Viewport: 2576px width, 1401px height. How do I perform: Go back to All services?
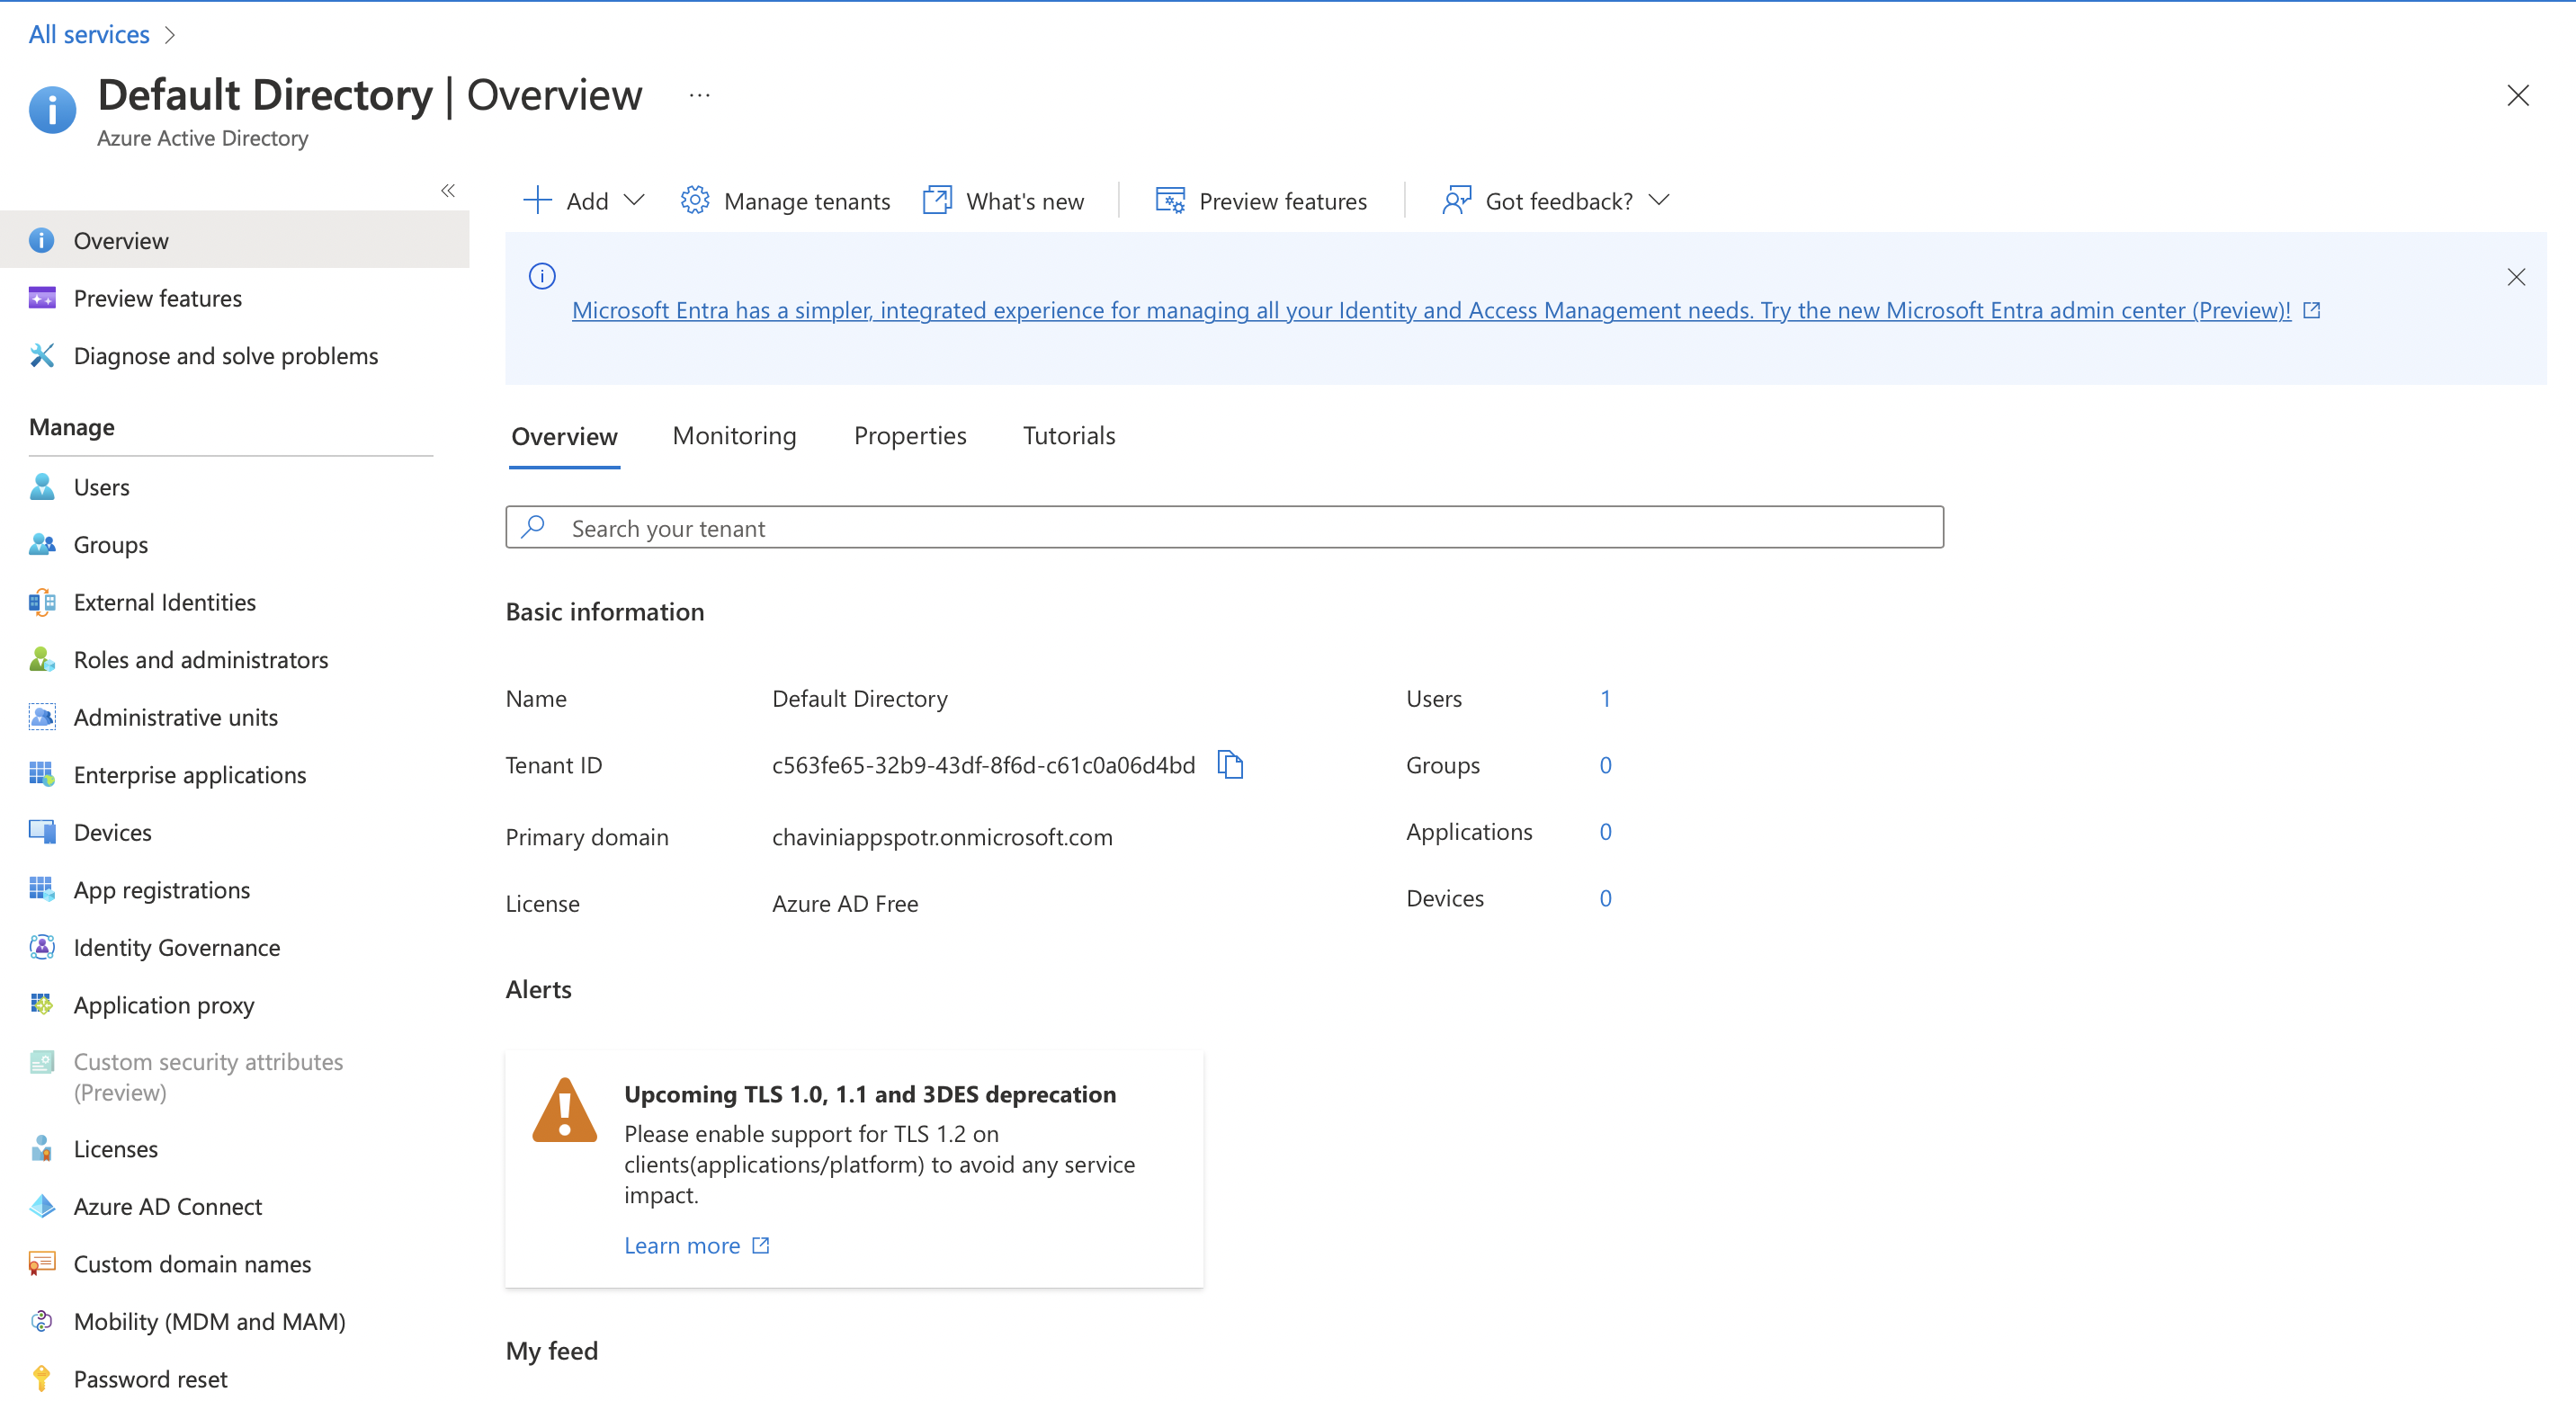pos(89,35)
